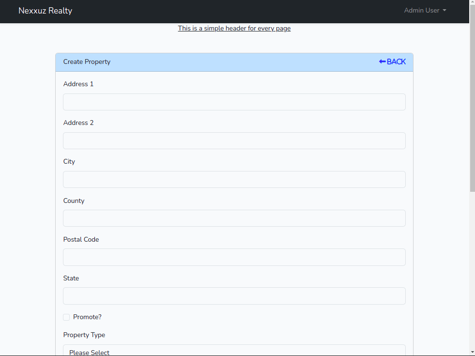Click the scrollbar up arrow

[472, 3]
